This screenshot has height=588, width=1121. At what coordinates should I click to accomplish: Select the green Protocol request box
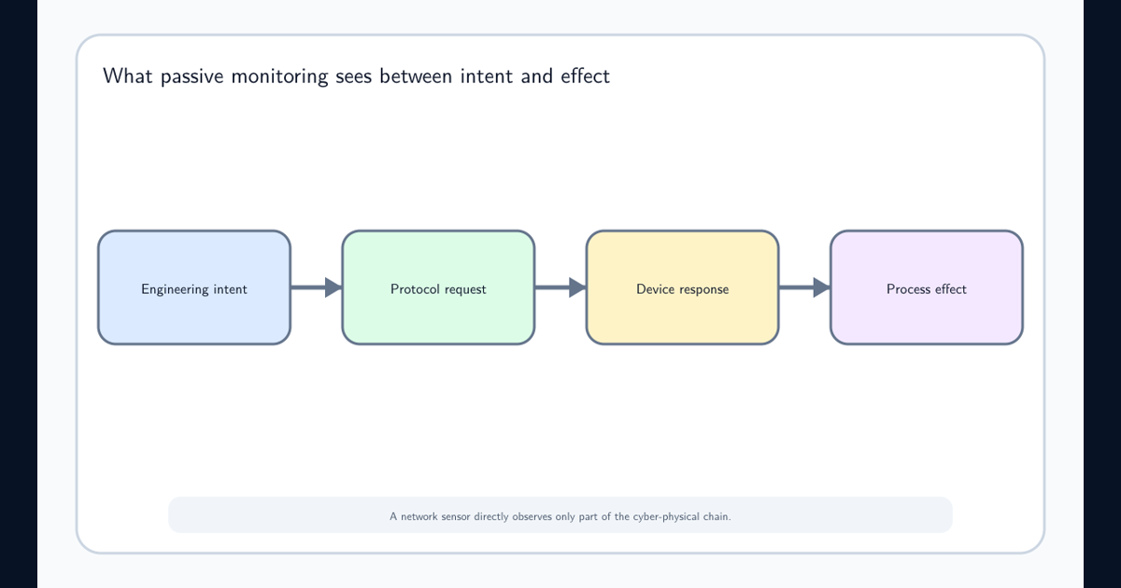[x=438, y=287]
